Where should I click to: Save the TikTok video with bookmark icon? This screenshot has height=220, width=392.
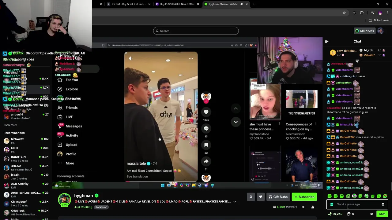coord(206,145)
